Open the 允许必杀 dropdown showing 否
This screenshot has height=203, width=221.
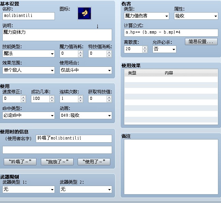coord(164,49)
